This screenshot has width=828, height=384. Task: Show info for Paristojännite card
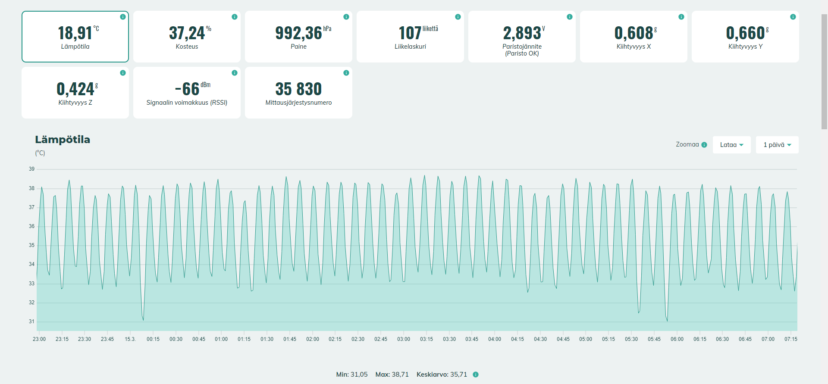(570, 17)
